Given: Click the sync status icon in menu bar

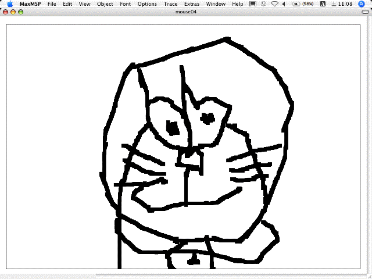Looking at the screenshot, I should coord(263,4).
